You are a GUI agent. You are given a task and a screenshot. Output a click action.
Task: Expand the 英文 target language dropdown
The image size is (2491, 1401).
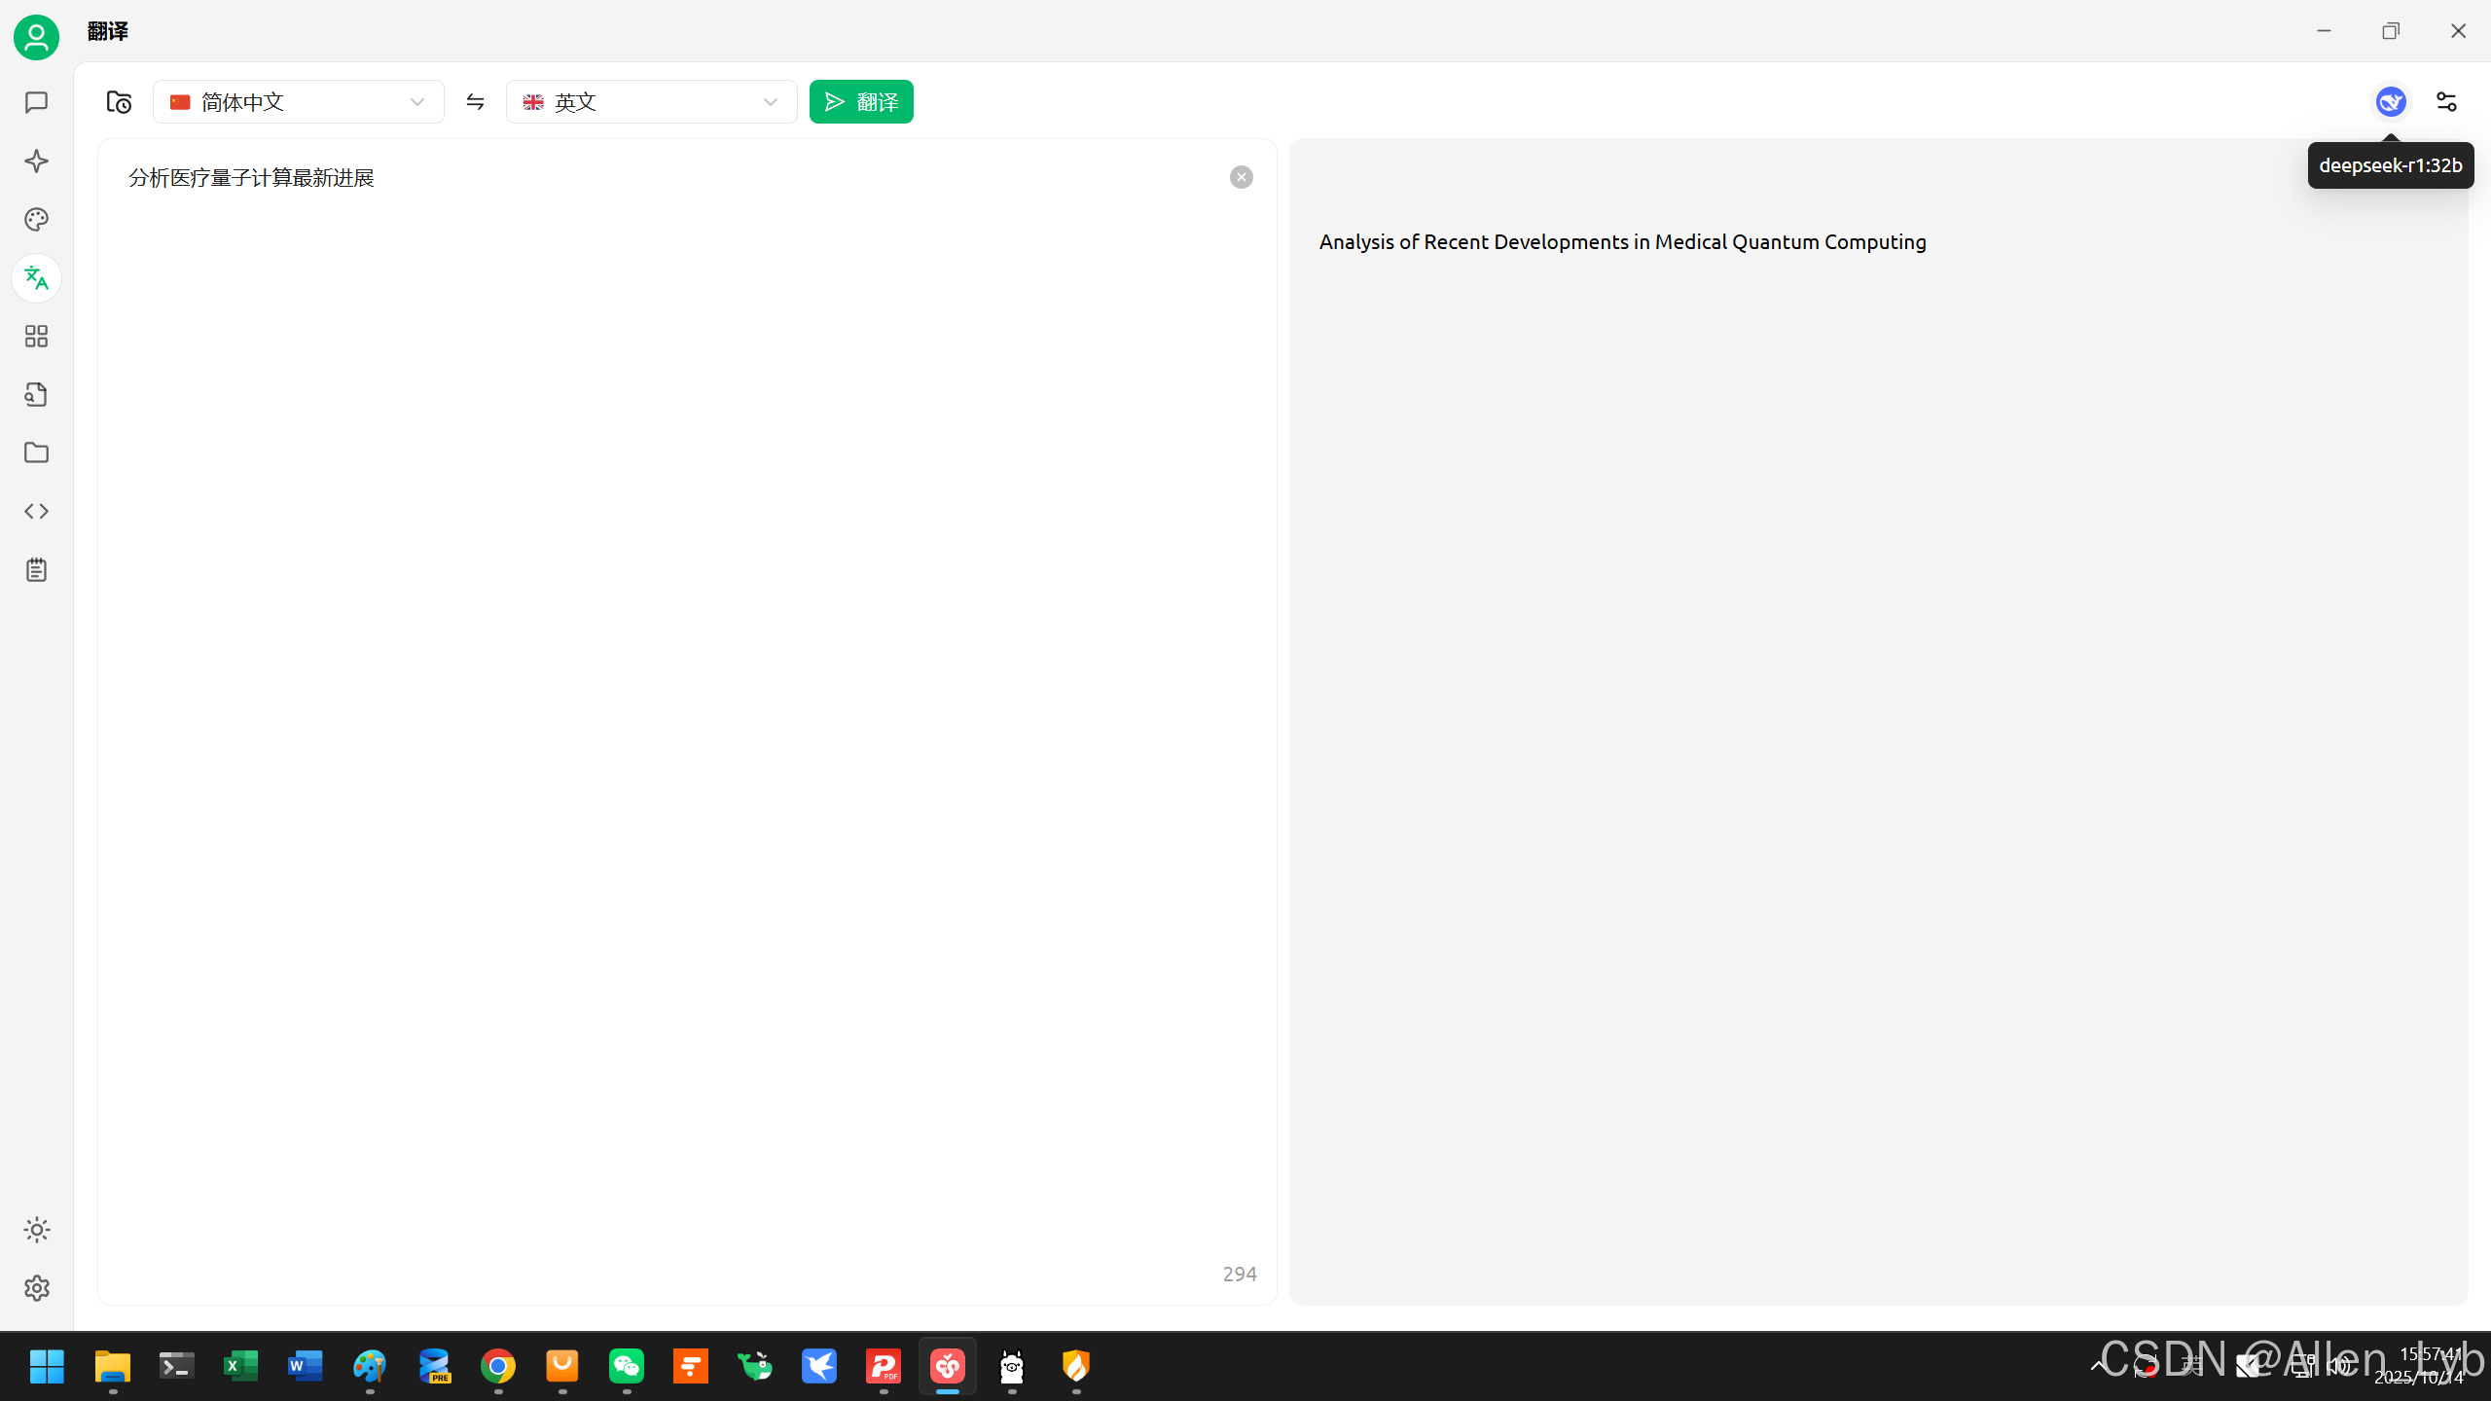point(651,102)
